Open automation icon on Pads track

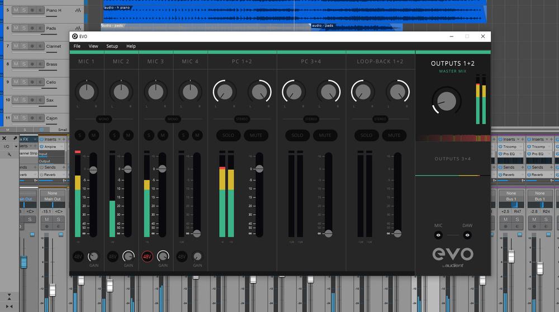click(x=78, y=28)
